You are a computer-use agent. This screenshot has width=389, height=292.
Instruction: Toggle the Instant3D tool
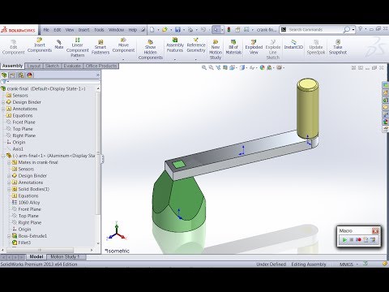pyautogui.click(x=293, y=45)
